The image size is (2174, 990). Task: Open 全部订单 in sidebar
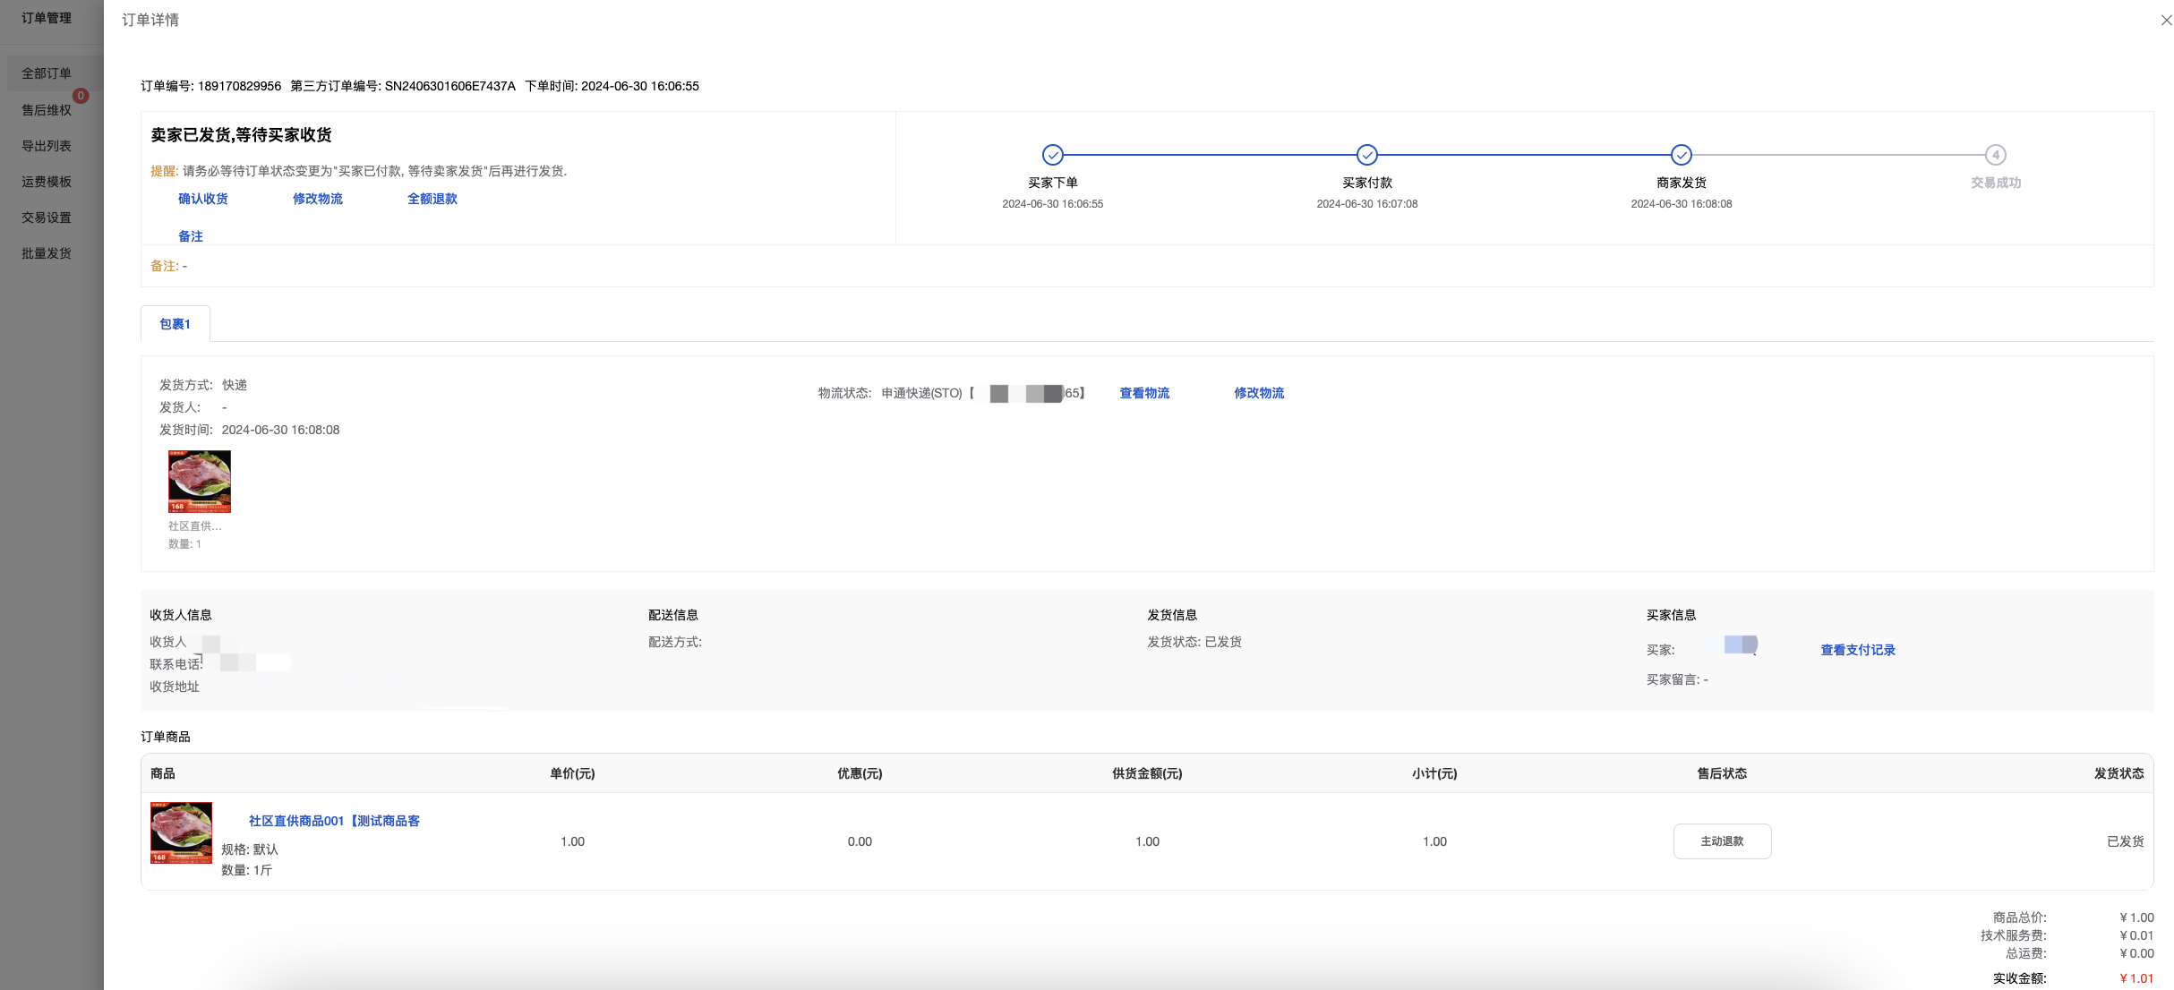[47, 73]
